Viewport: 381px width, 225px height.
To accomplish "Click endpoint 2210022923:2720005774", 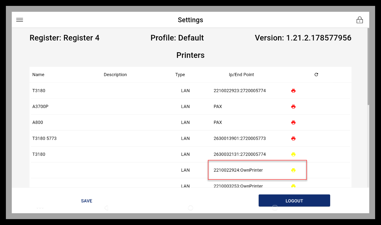I will click(x=240, y=91).
